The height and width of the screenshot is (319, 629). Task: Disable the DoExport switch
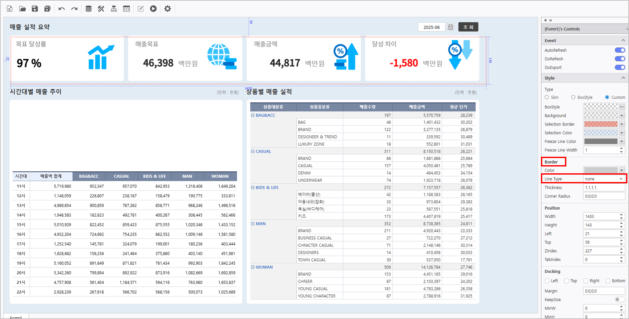(x=620, y=67)
